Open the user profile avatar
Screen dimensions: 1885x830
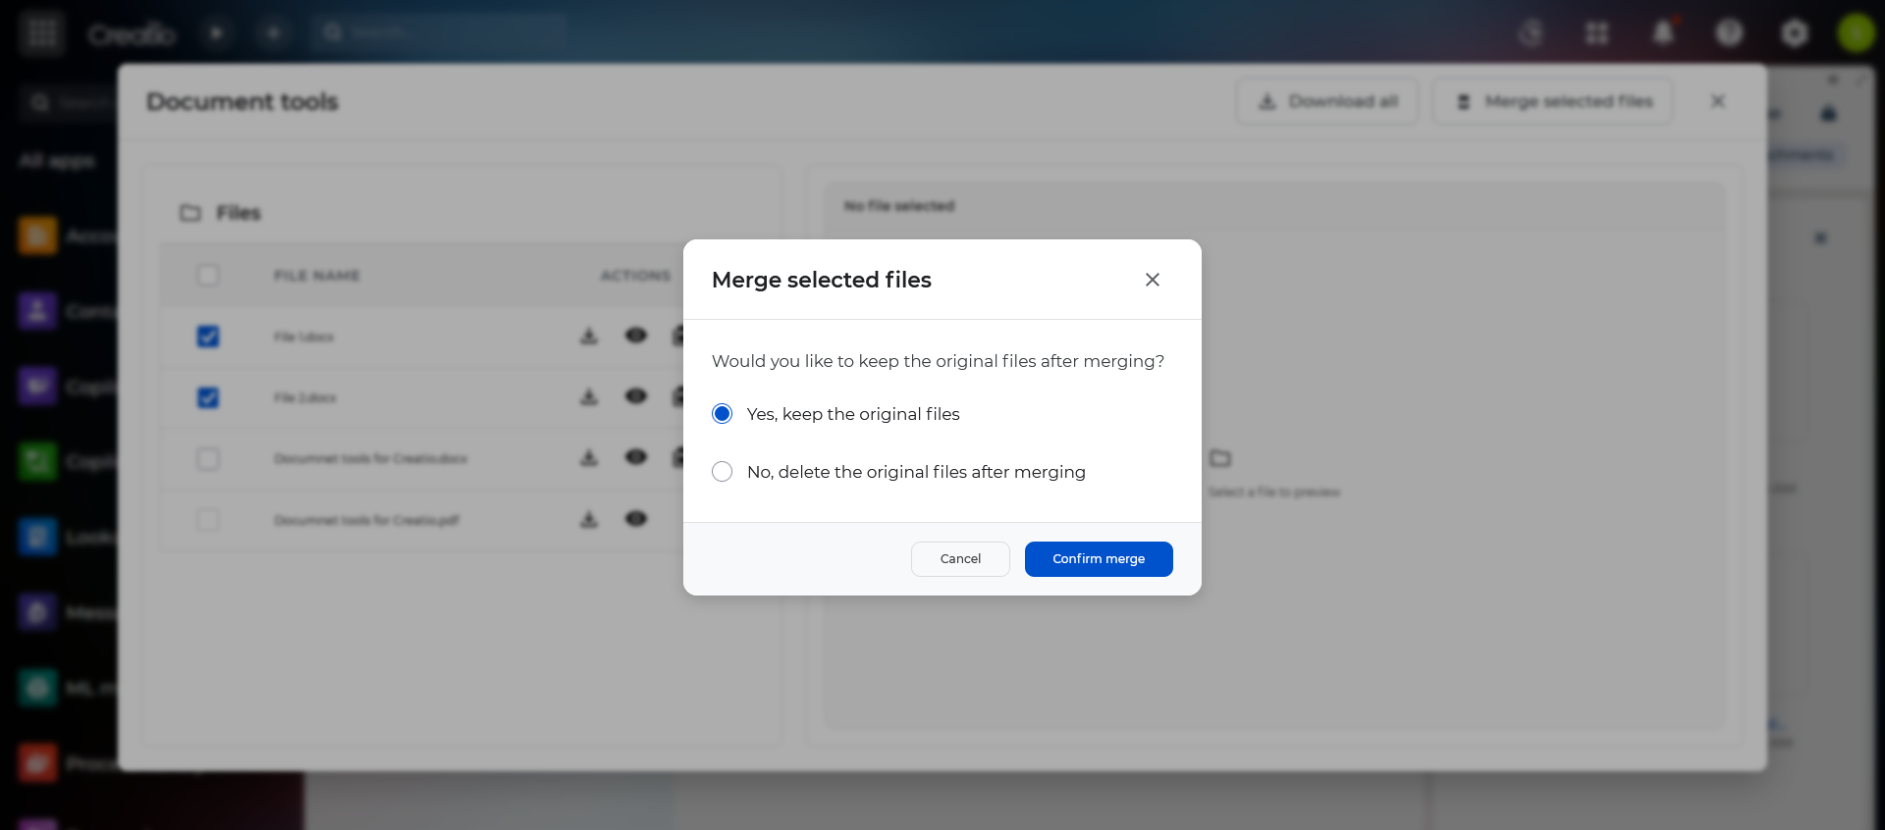[x=1856, y=33]
